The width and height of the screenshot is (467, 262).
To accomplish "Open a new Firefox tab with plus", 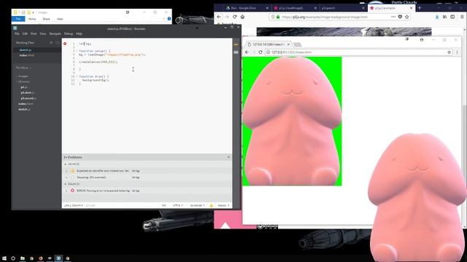I will [x=420, y=8].
